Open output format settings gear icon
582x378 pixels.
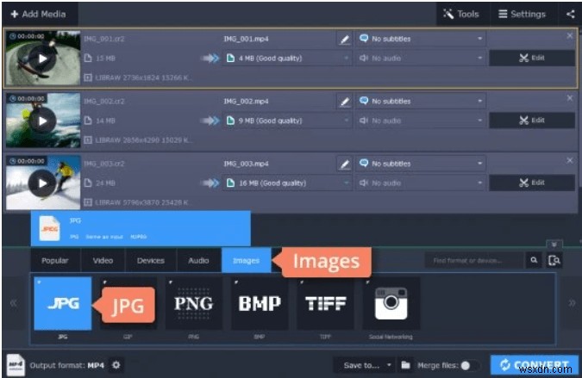pos(116,365)
